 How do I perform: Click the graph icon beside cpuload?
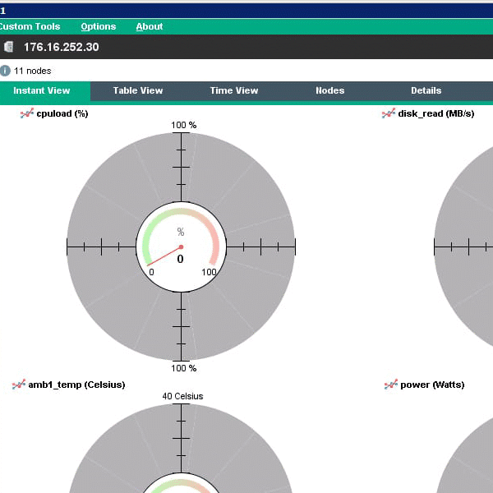click(x=26, y=113)
